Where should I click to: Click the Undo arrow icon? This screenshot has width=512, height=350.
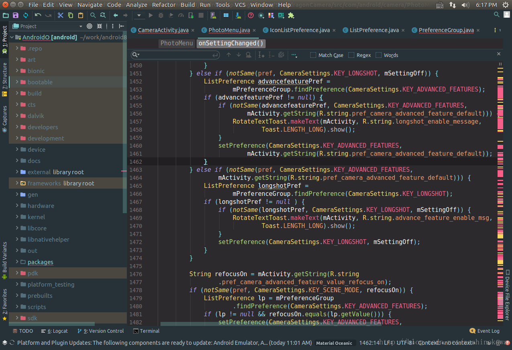pos(38,15)
